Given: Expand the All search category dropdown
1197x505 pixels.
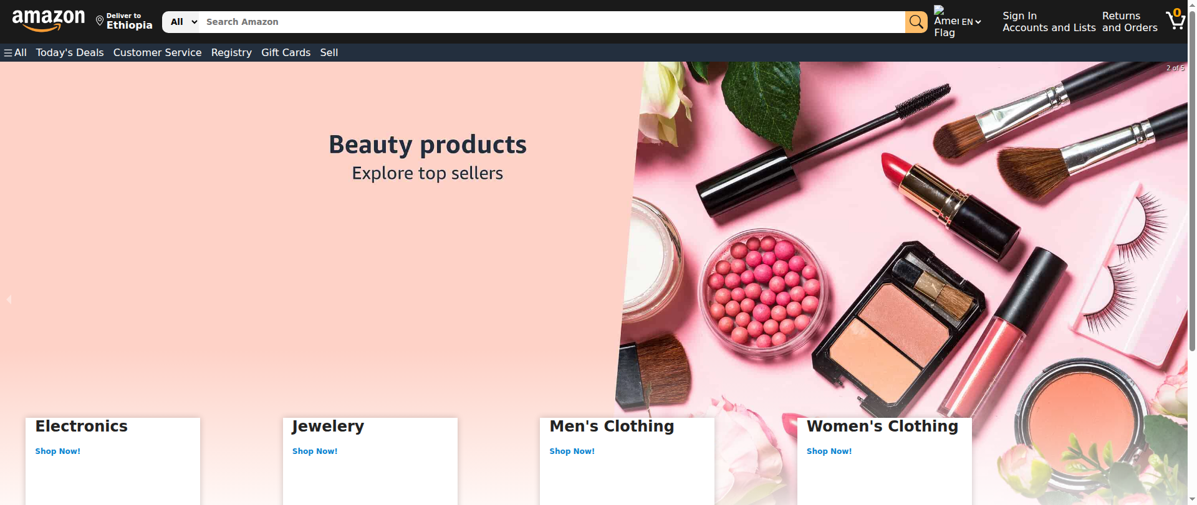Looking at the screenshot, I should pos(182,22).
